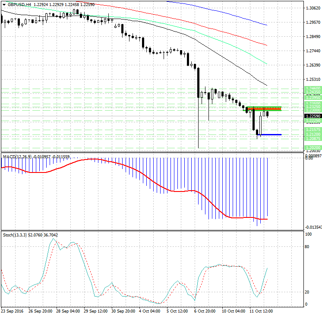Click the Stochastic 20 level label

tap(307, 292)
